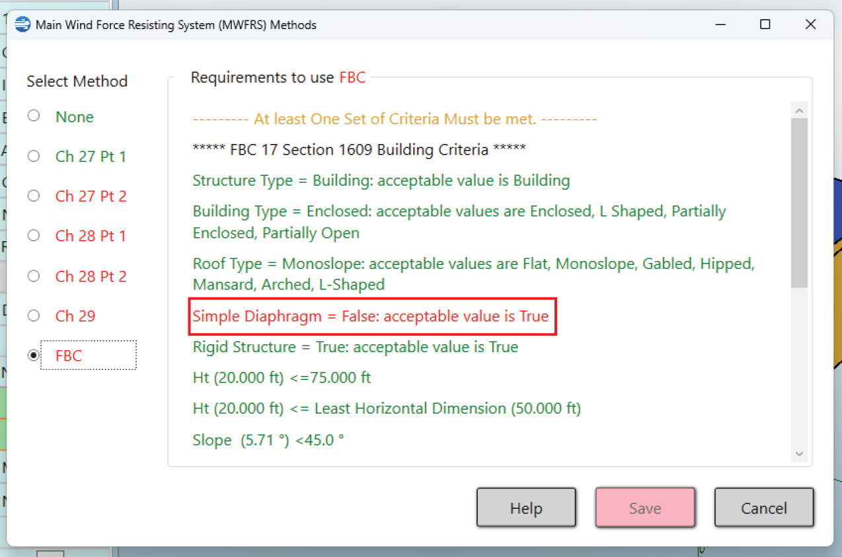Minimize the MWFRS Methods dialog

719,24
